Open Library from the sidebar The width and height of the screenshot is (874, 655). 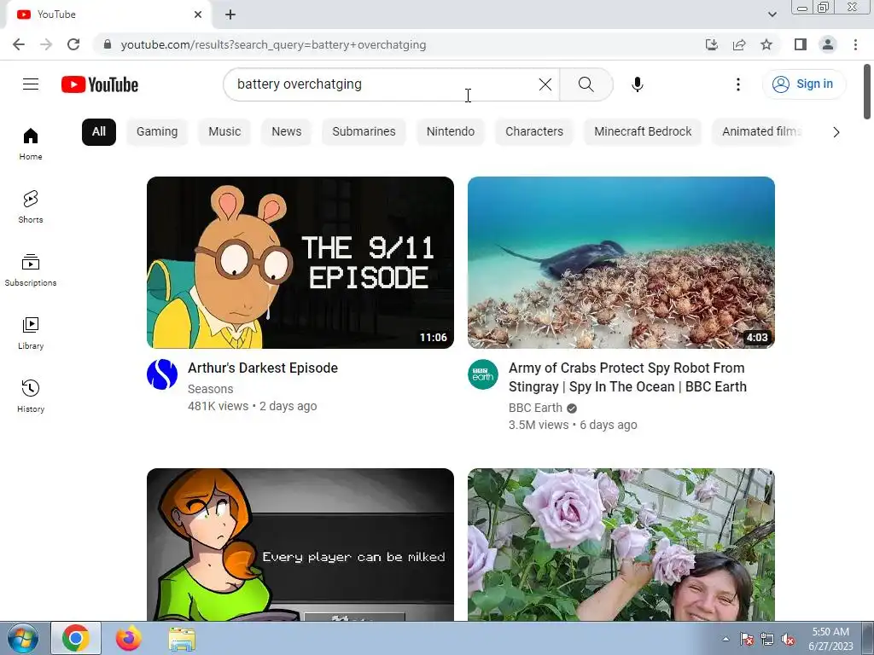[x=31, y=333]
